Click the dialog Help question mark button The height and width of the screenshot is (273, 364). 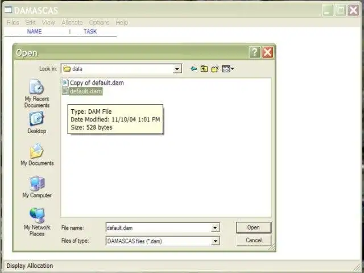(255, 52)
